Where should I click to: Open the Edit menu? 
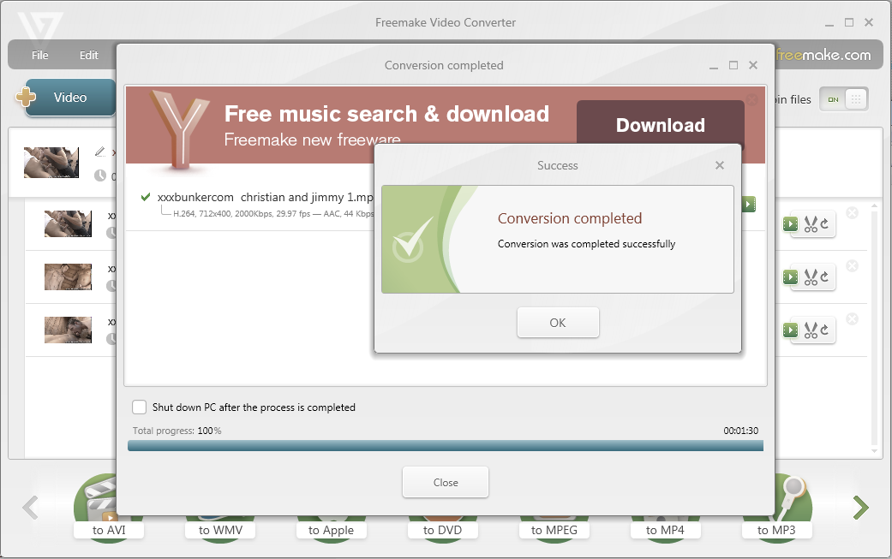click(x=89, y=56)
